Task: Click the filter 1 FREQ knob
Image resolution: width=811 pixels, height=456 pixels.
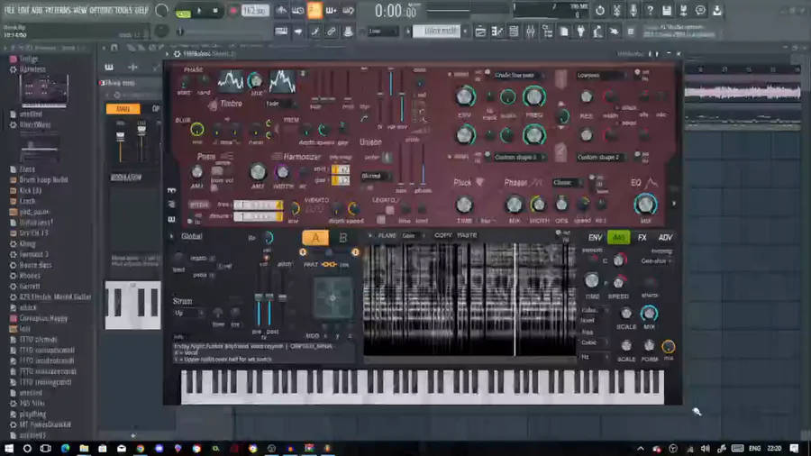Action: coord(533,96)
